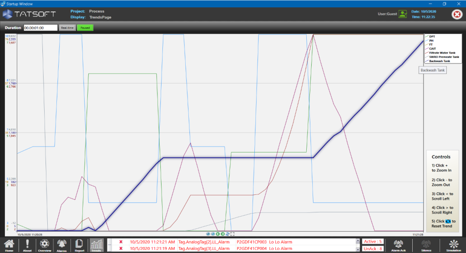This screenshot has height=253, width=466.
Task: Select the Trends tab in navigation bar
Action: 96,245
